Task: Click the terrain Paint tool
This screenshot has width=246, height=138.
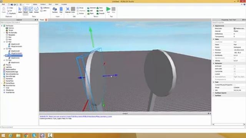Action: tap(91, 13)
